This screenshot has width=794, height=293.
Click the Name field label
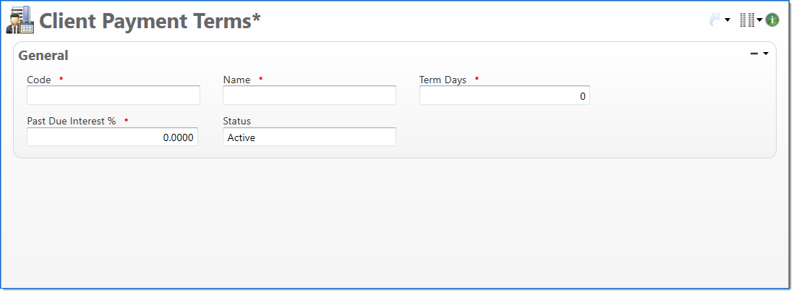(236, 80)
